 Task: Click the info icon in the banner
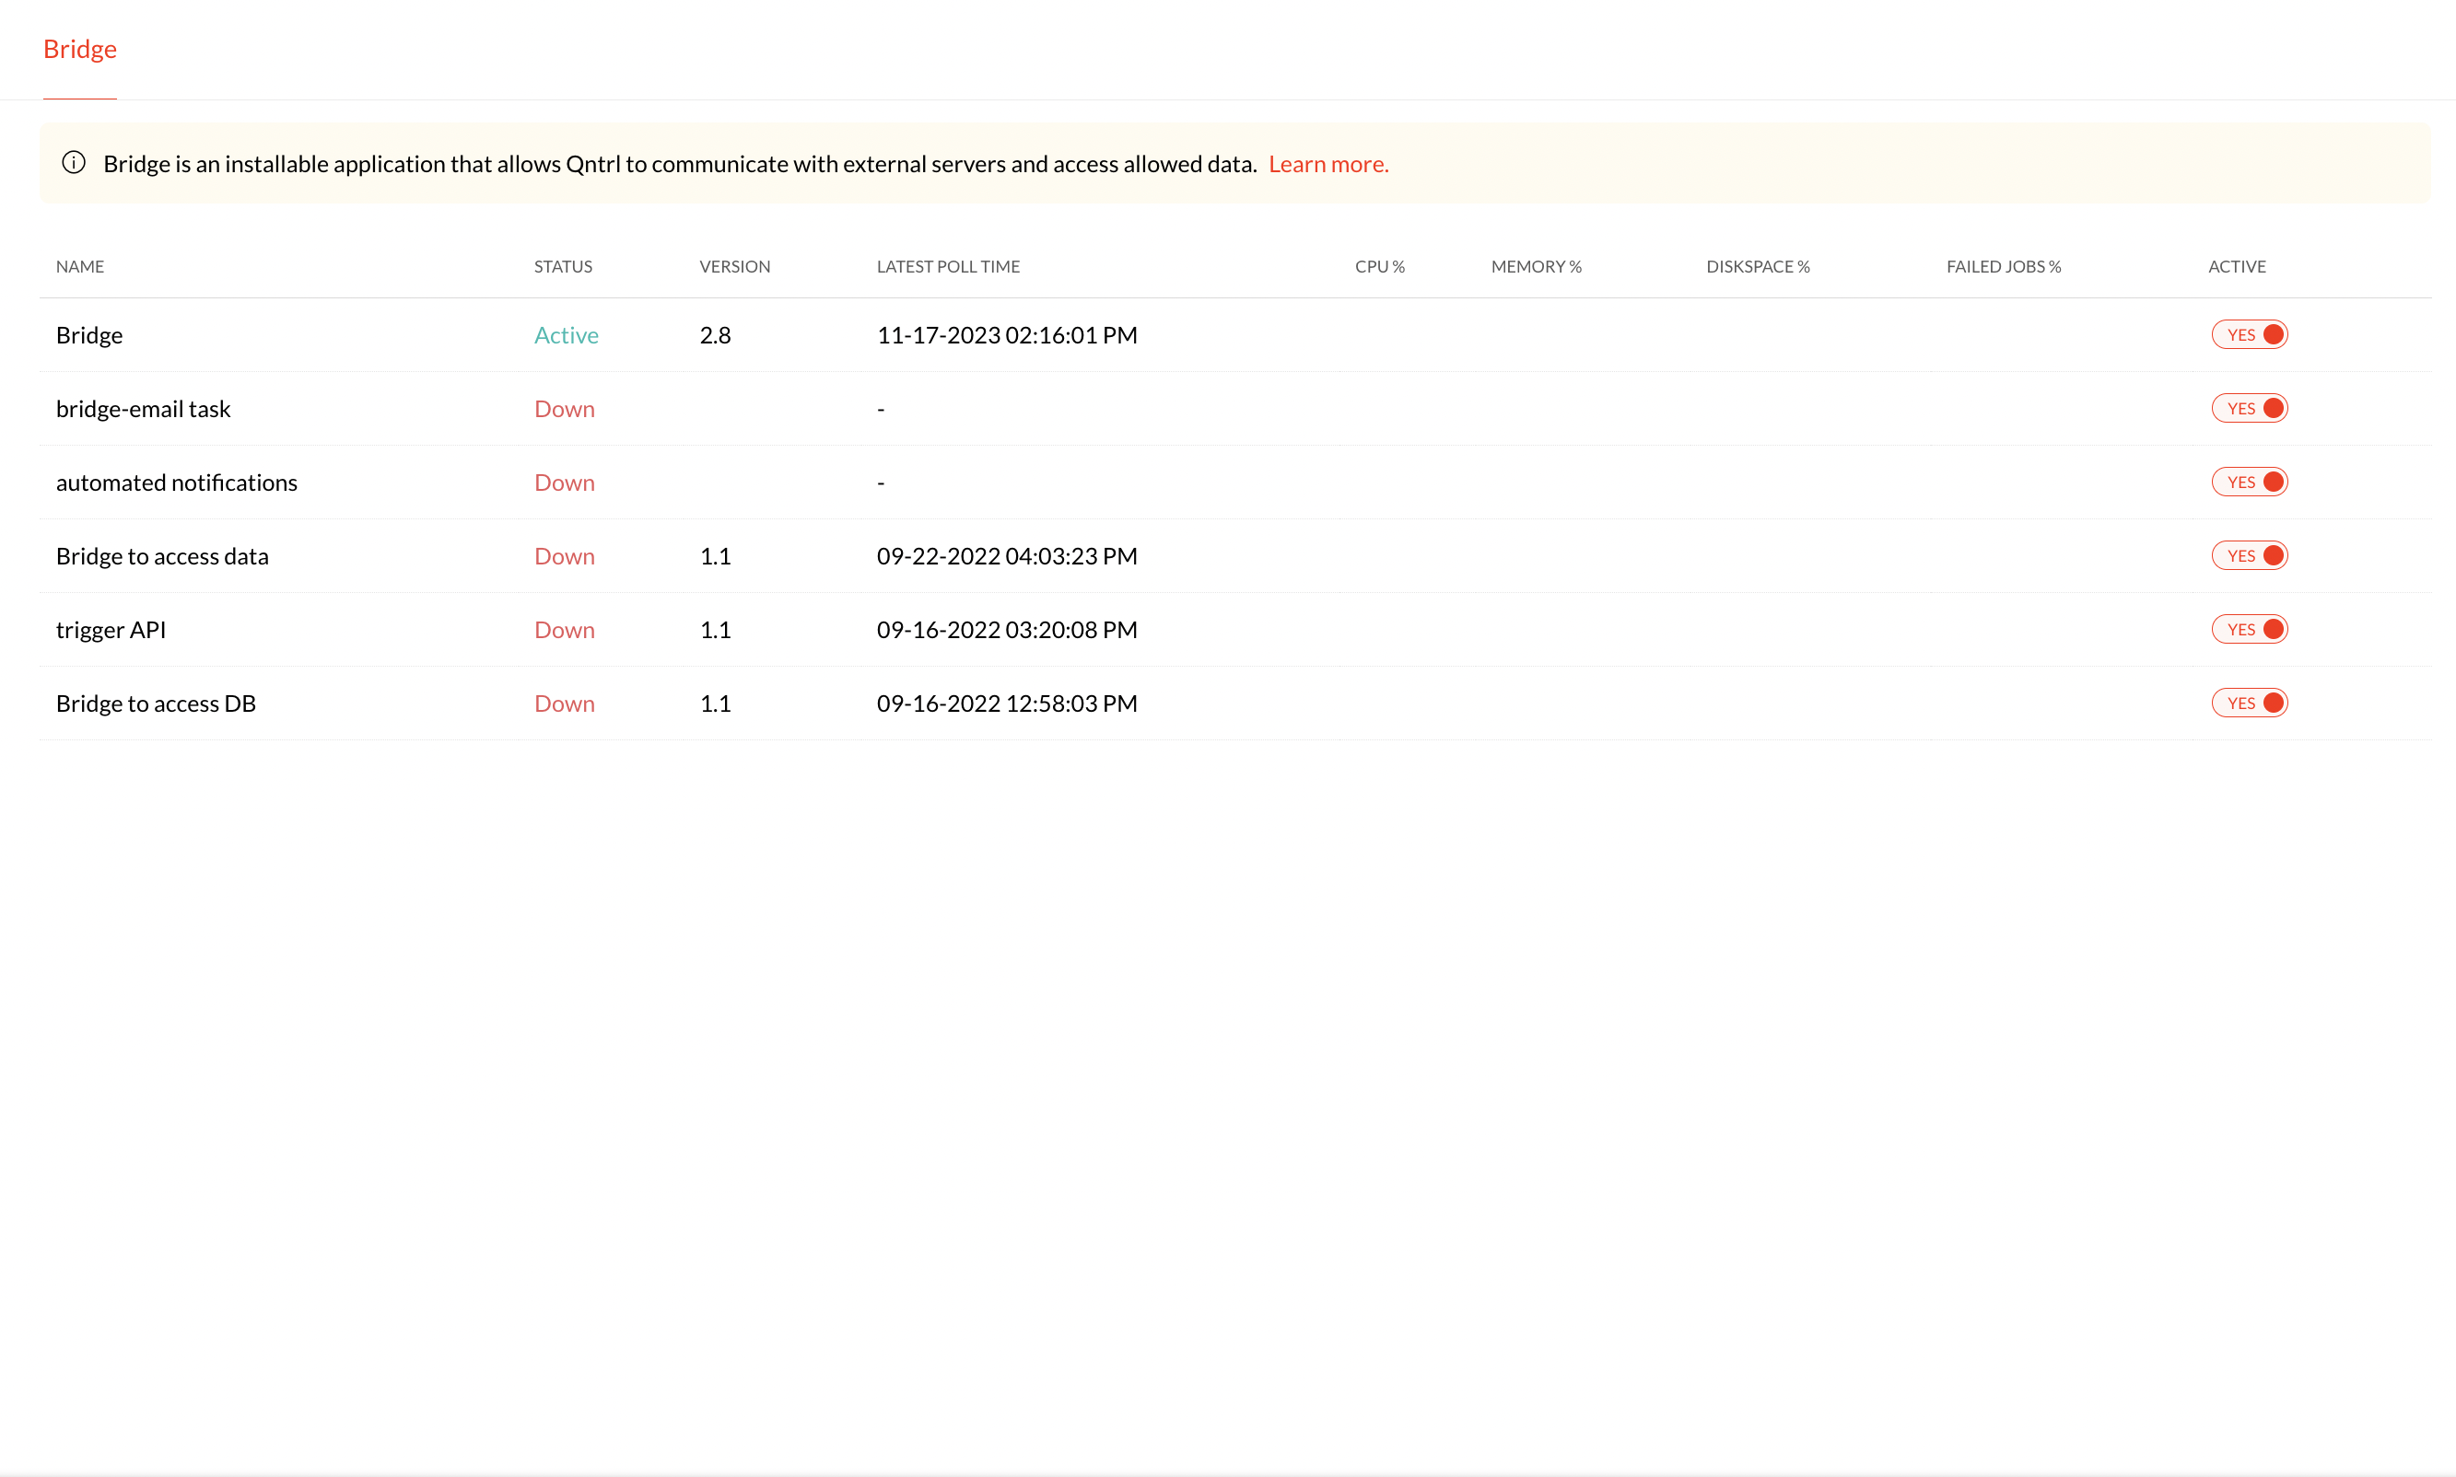coord(74,163)
